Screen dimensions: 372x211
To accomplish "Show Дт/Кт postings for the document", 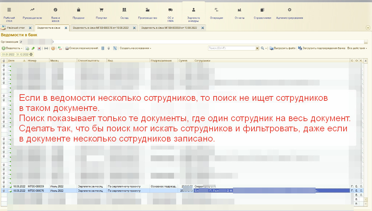I will (60, 48).
